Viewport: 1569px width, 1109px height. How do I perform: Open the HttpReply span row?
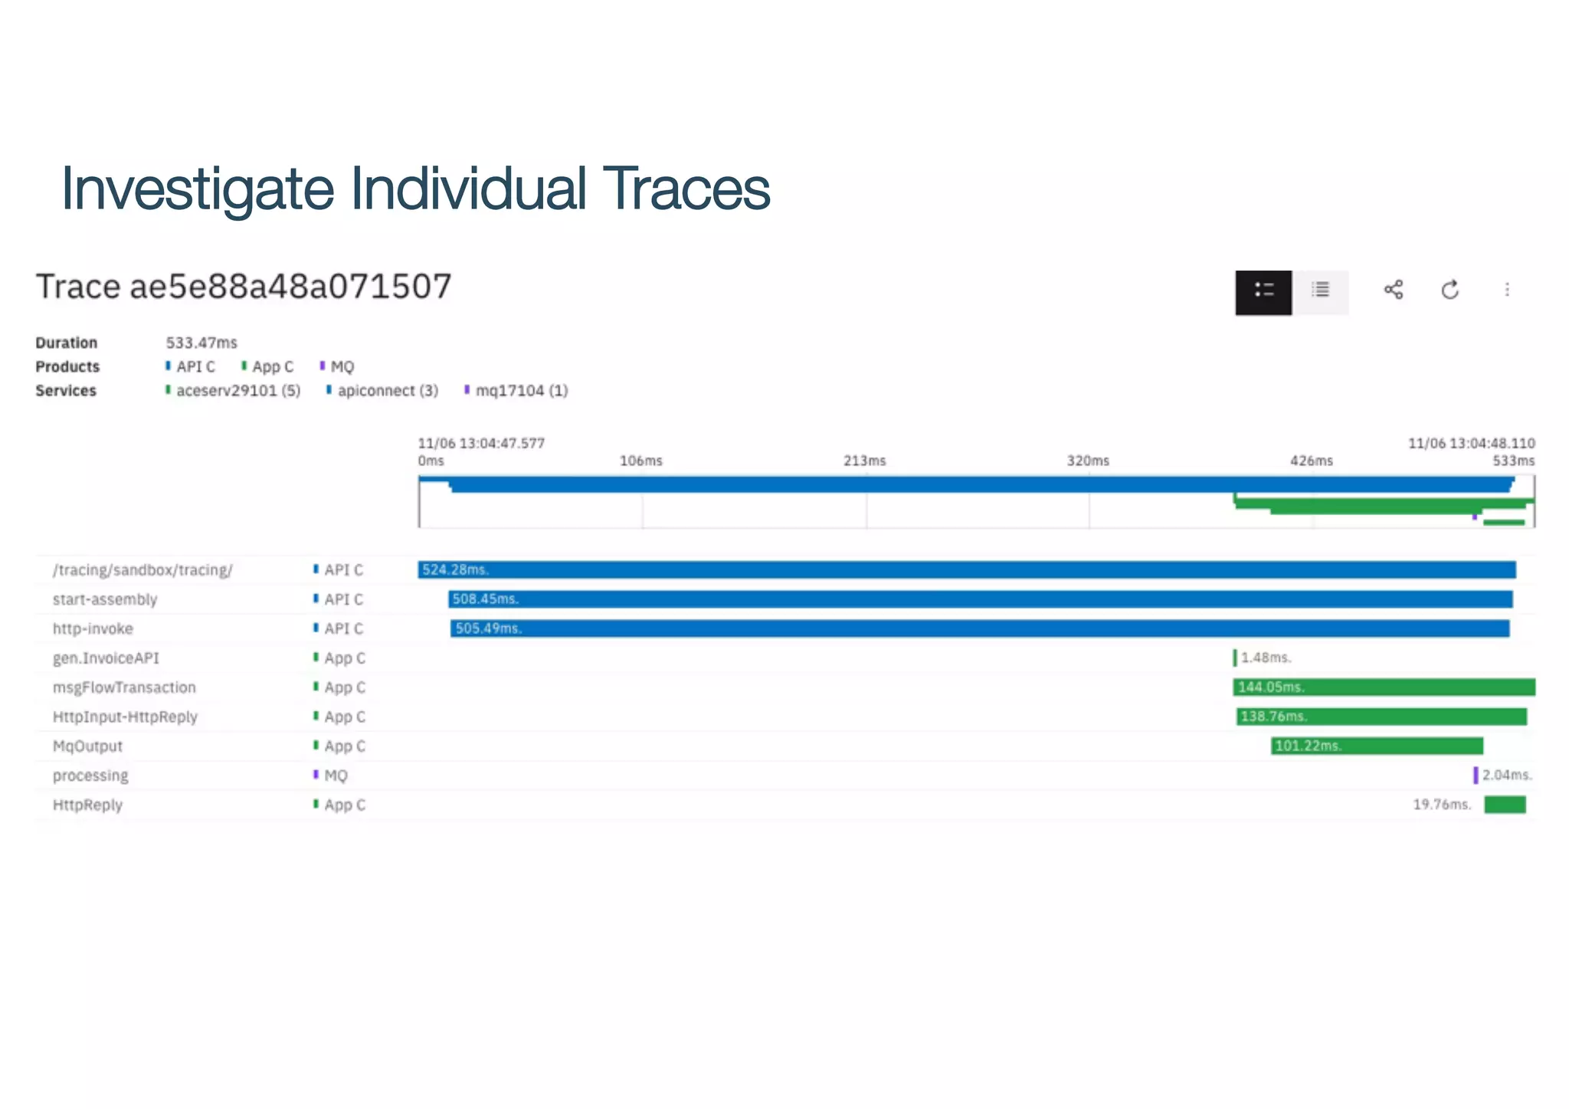pyautogui.click(x=785, y=805)
